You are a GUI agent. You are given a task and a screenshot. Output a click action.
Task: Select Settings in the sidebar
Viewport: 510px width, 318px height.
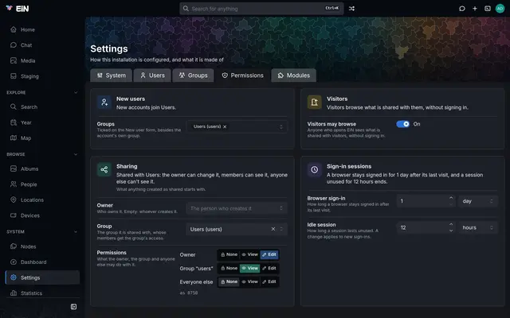(42, 277)
